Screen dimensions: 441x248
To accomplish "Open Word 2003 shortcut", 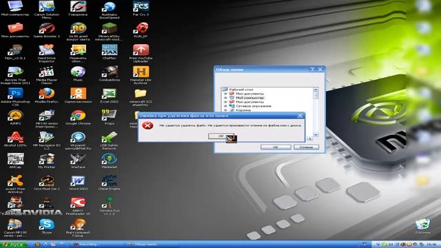I will tap(78, 183).
